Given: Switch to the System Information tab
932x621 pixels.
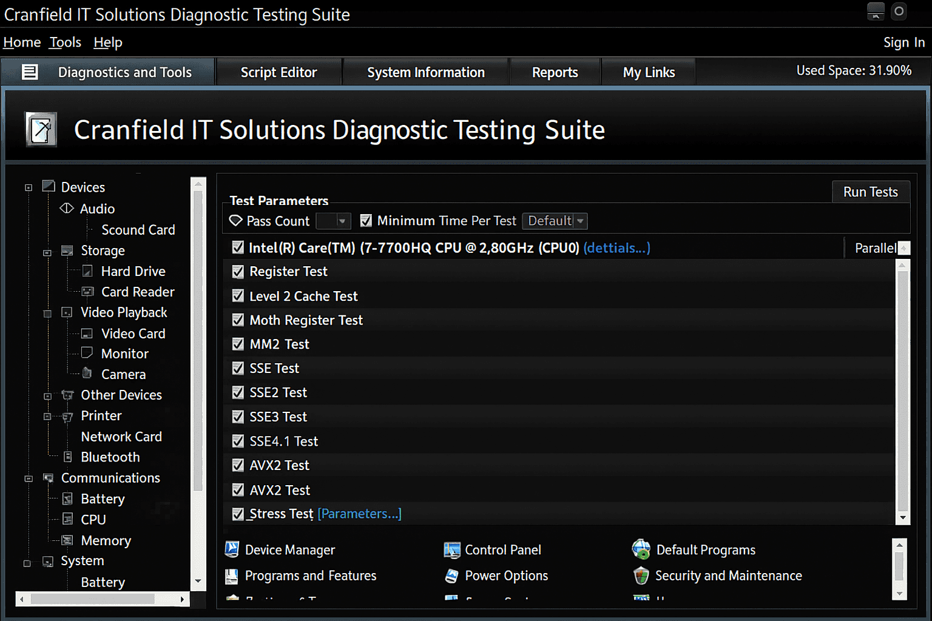Looking at the screenshot, I should click(426, 72).
